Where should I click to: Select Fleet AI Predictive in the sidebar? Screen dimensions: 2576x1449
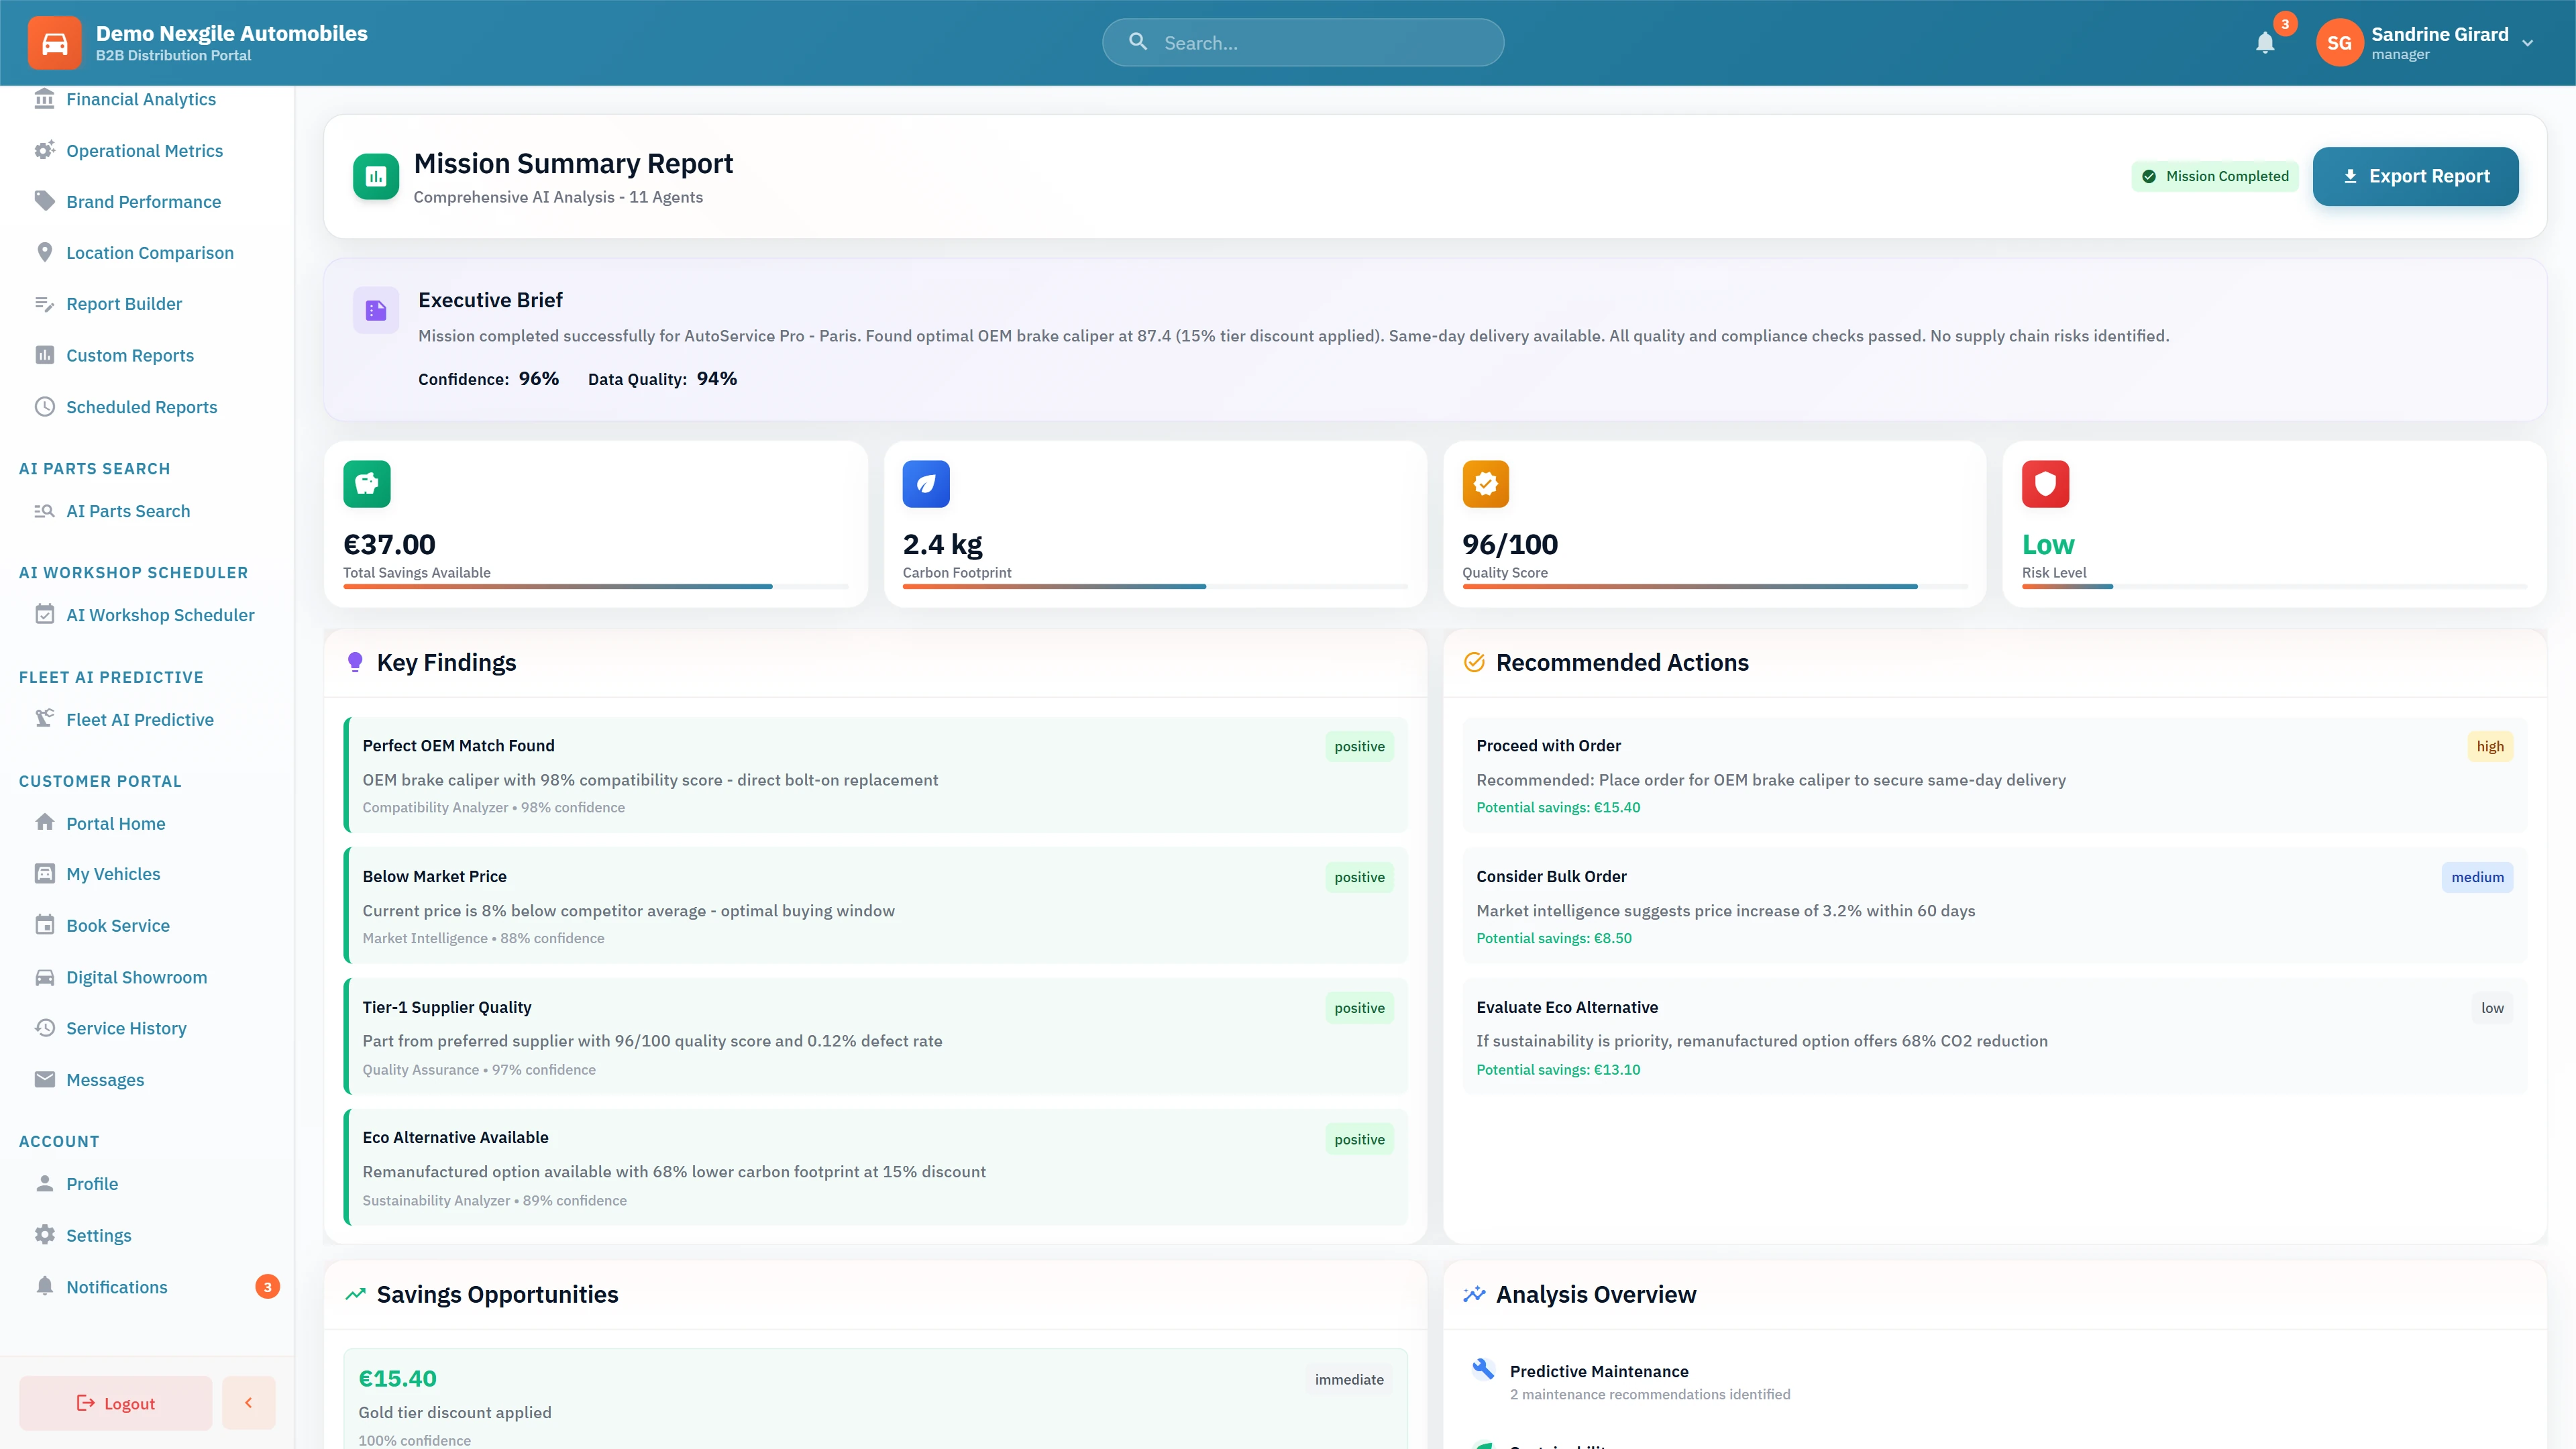pos(140,719)
